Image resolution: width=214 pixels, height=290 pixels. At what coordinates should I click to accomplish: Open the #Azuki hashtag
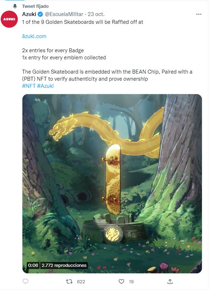(x=45, y=86)
